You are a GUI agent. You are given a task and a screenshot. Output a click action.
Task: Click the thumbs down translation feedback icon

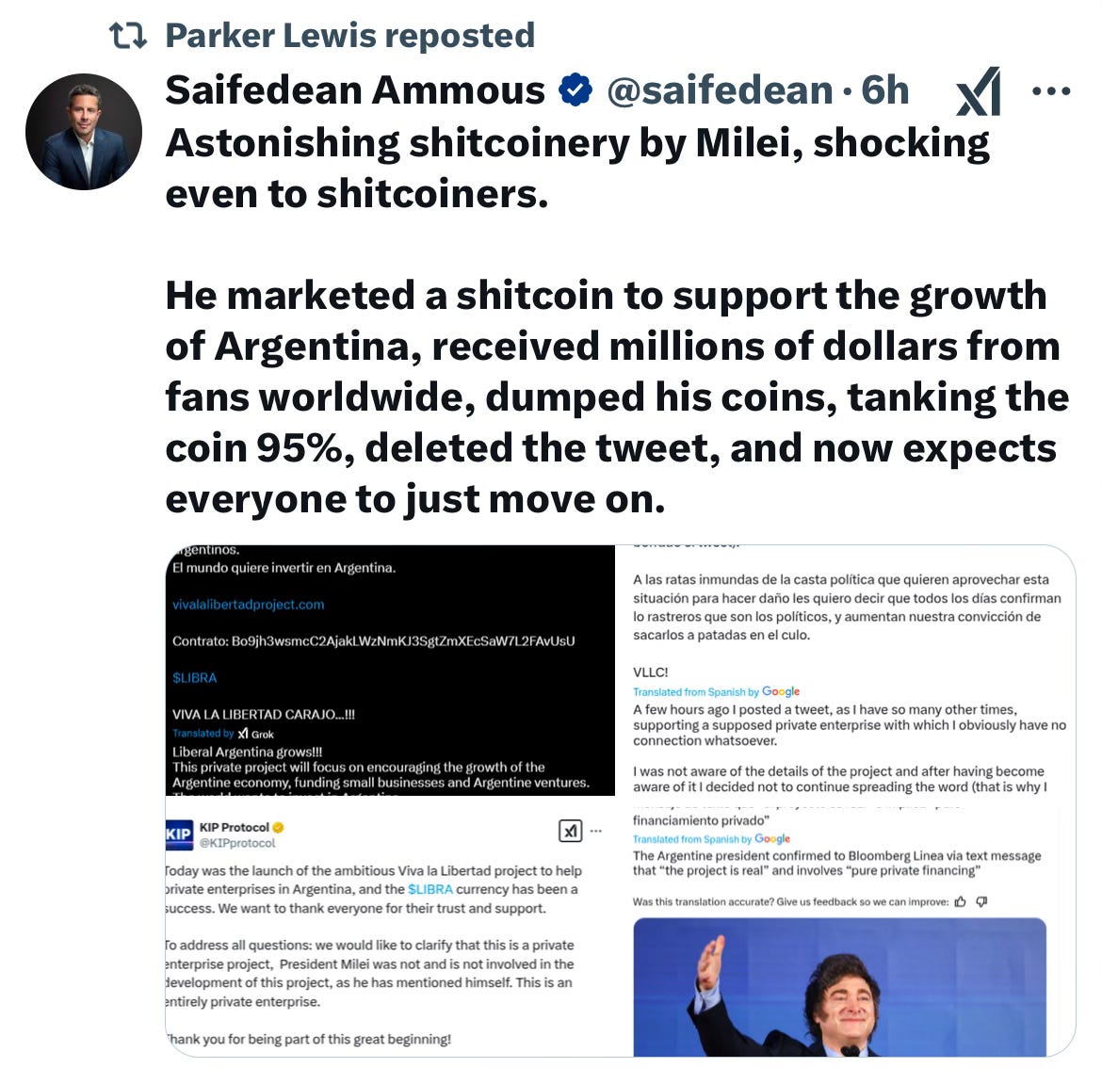981,901
